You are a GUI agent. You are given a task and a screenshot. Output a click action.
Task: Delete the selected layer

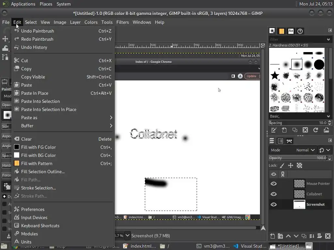328,236
